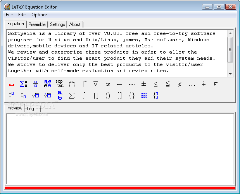
Task: Open the solid left arrow palette
Action: tap(119, 84)
